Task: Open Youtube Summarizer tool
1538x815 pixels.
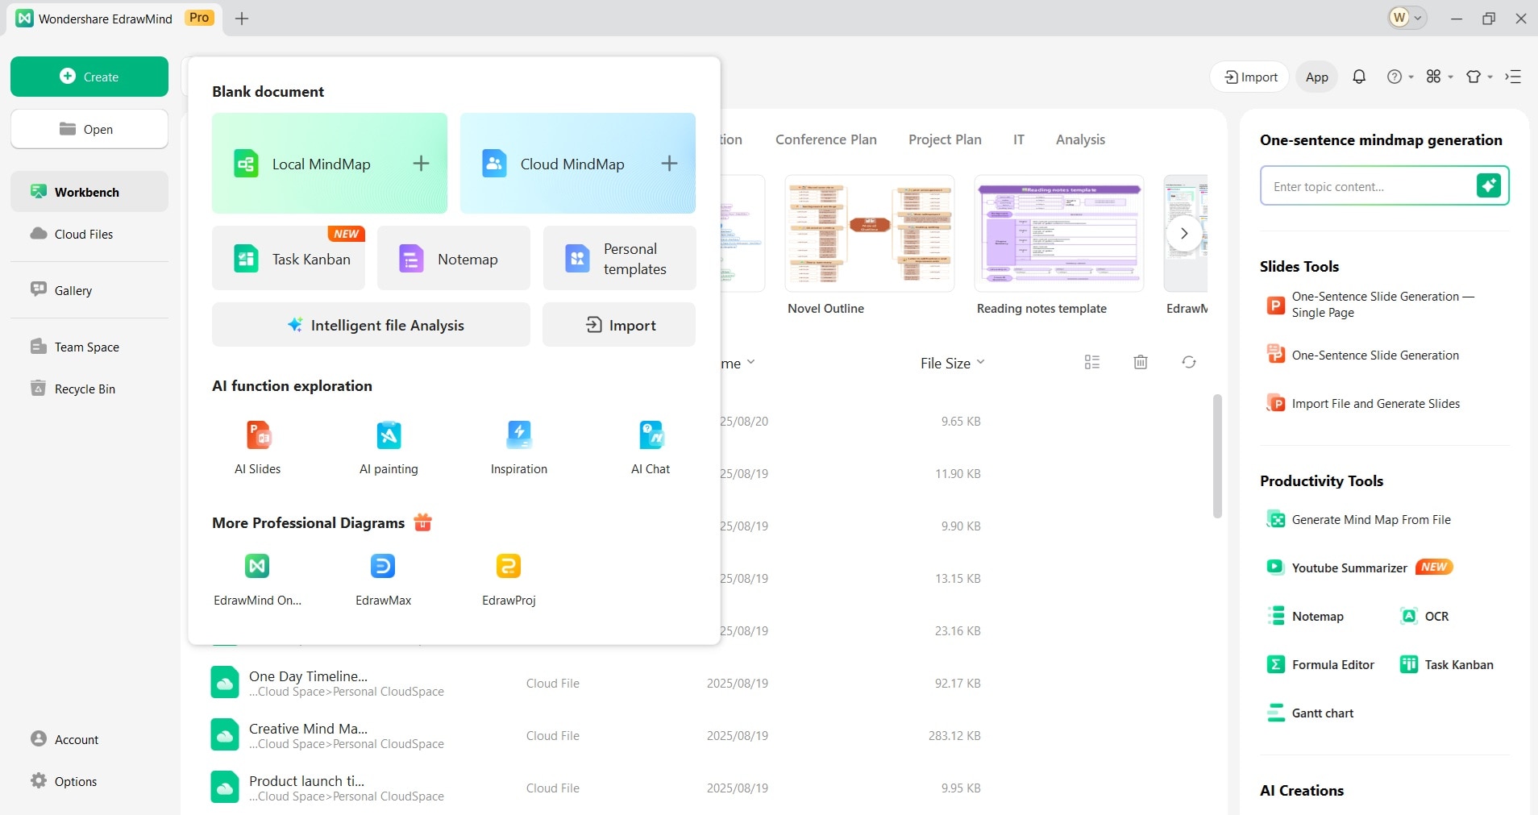Action: [1358, 568]
